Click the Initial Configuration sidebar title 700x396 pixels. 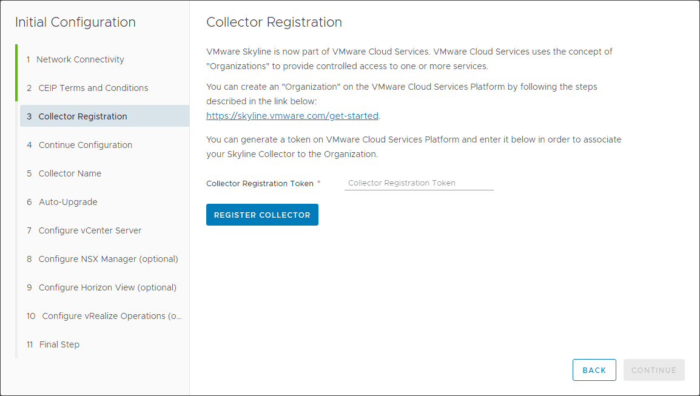[x=75, y=22]
